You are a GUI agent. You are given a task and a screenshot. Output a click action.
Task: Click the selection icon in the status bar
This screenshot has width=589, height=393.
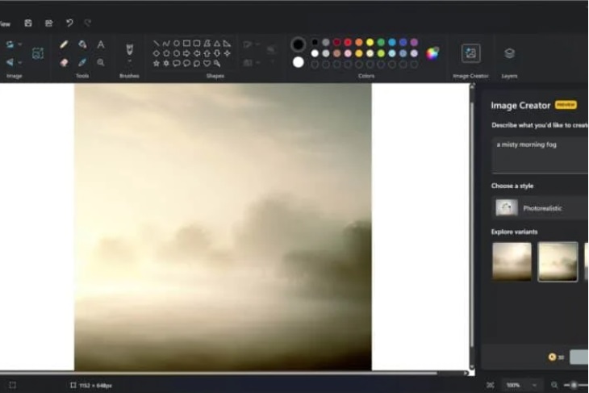pyautogui.click(x=12, y=385)
